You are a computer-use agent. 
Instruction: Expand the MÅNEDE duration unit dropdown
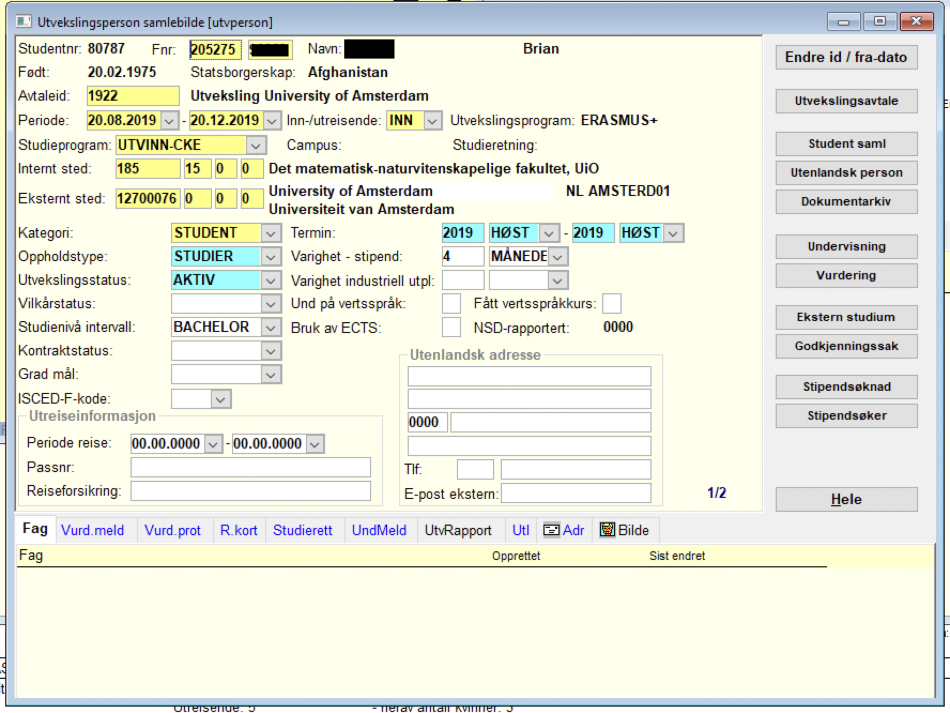[557, 256]
